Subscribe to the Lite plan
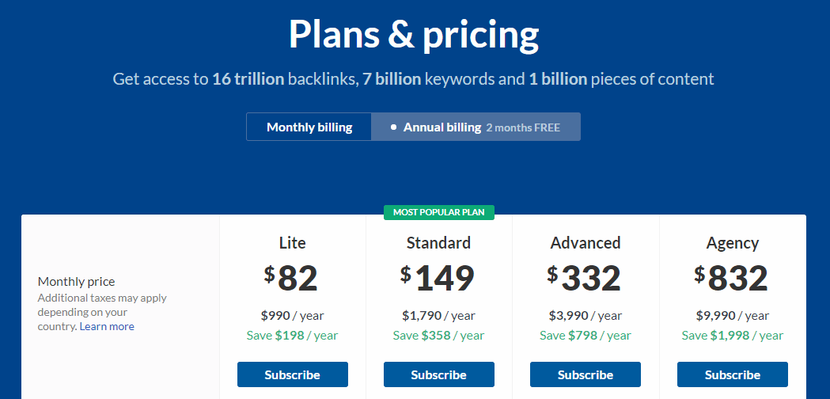This screenshot has width=830, height=399. tap(292, 374)
